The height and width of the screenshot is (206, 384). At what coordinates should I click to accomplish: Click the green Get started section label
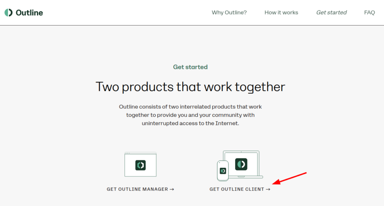click(x=190, y=67)
